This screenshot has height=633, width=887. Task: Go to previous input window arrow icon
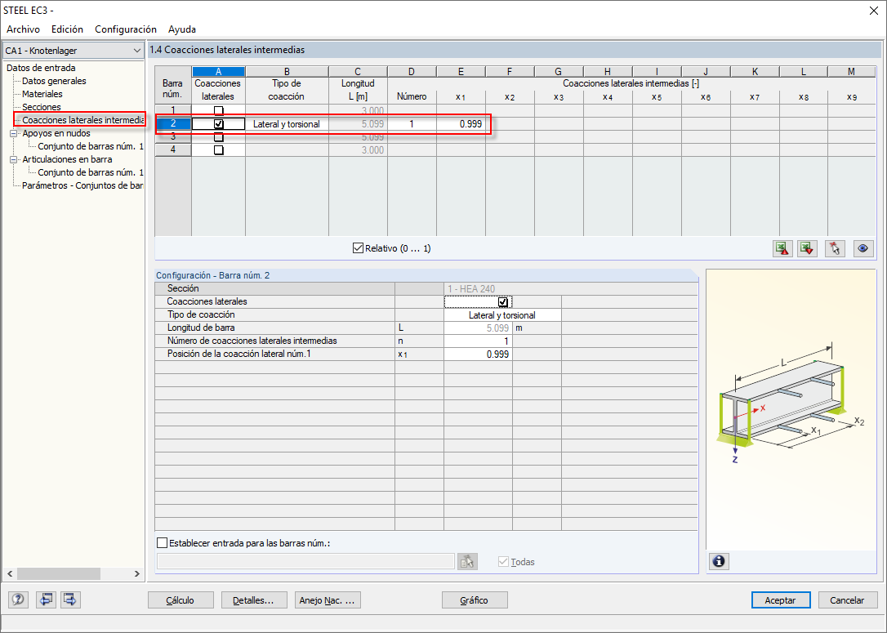46,600
